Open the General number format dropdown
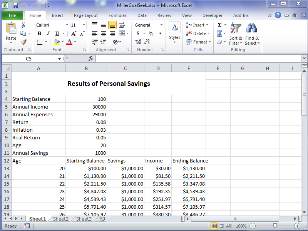Image resolution: width=308 pixels, height=231 pixels. 161,25
